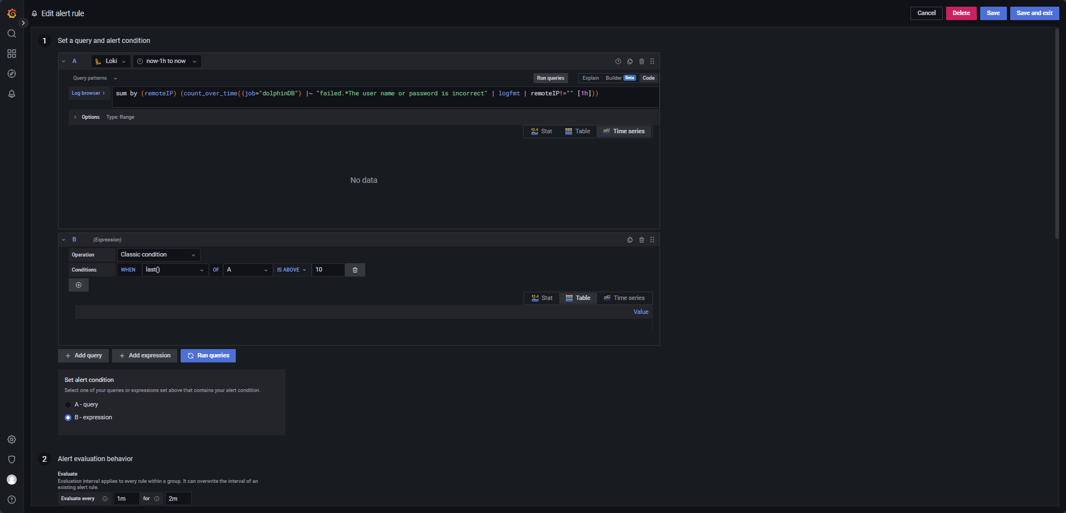Open Configuration via the gear sidebar icon
1066x513 pixels.
point(11,439)
